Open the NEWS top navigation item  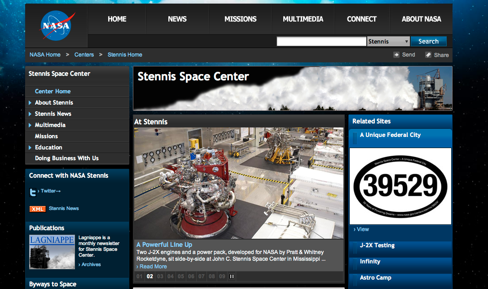tap(177, 19)
